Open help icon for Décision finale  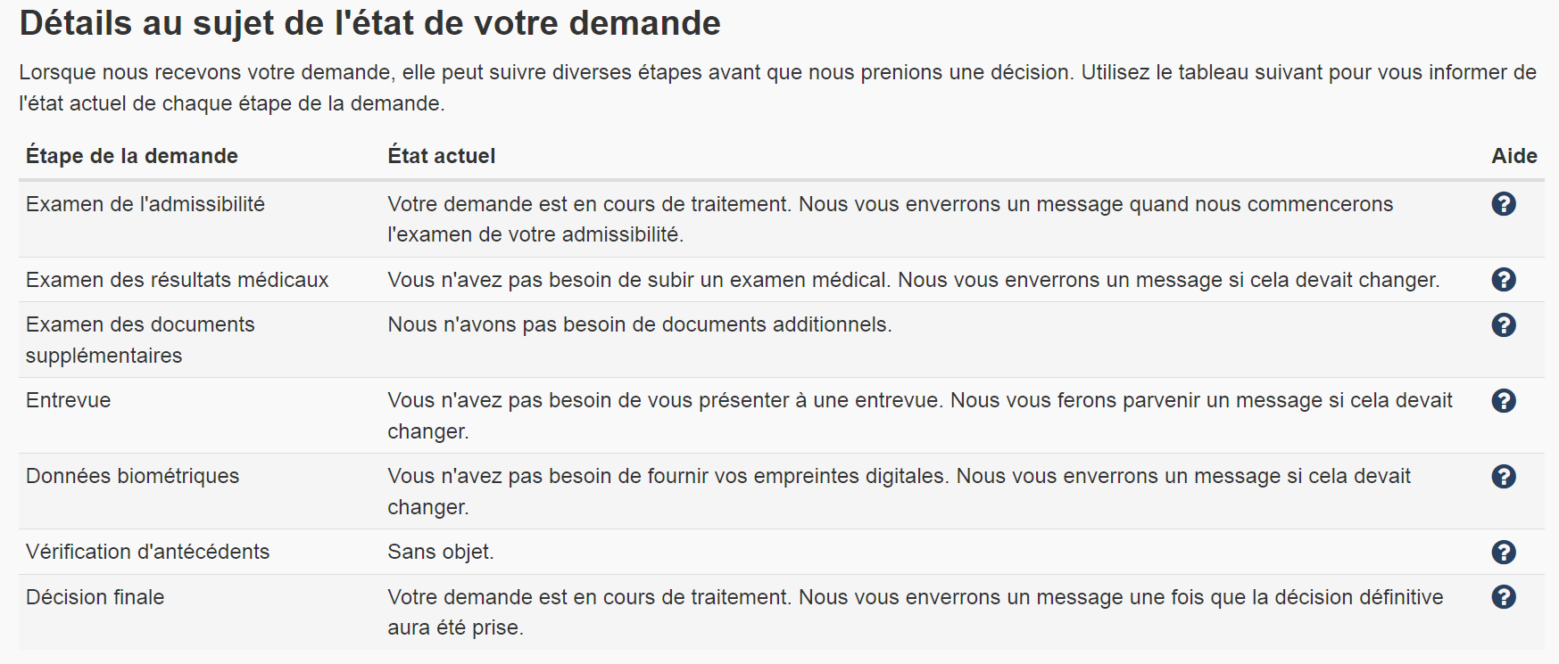tap(1504, 596)
